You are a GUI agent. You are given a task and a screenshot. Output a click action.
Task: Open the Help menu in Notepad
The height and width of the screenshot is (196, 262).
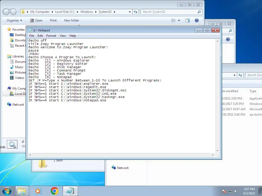73,36
